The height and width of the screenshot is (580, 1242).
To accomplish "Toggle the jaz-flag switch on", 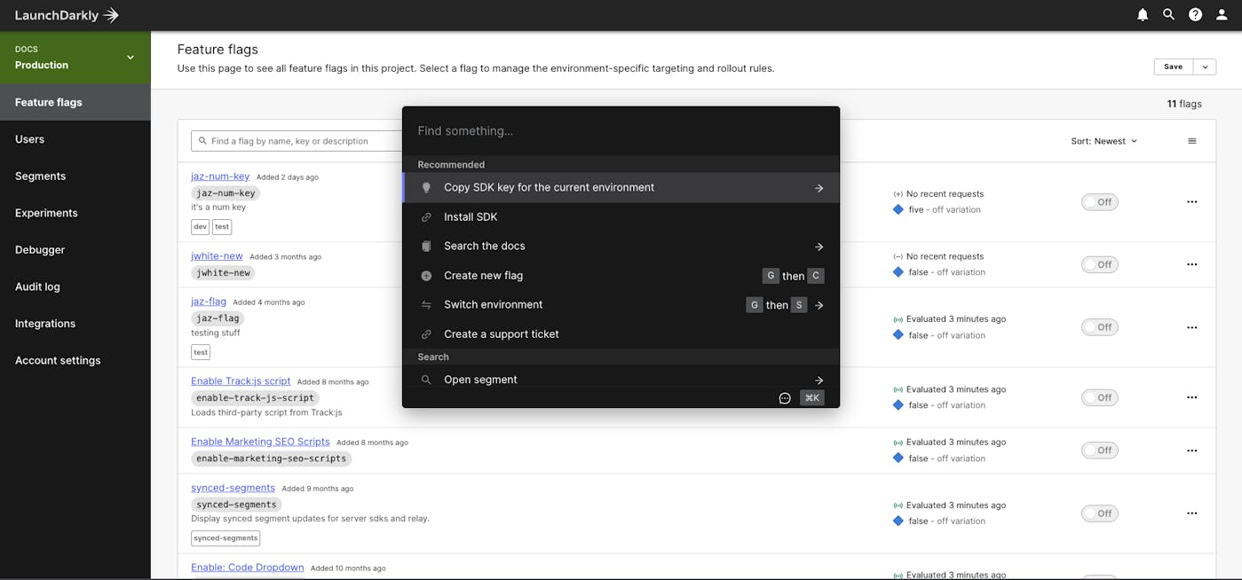I will pyautogui.click(x=1100, y=327).
